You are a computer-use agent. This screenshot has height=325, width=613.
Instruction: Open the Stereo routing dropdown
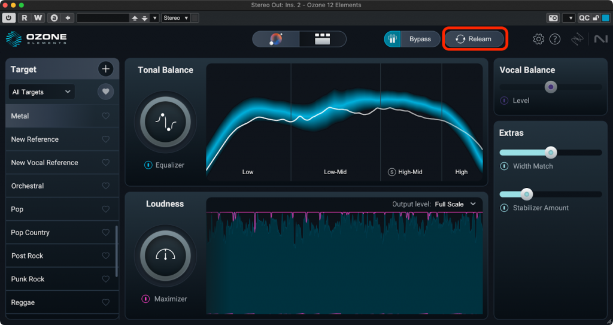[x=176, y=18]
